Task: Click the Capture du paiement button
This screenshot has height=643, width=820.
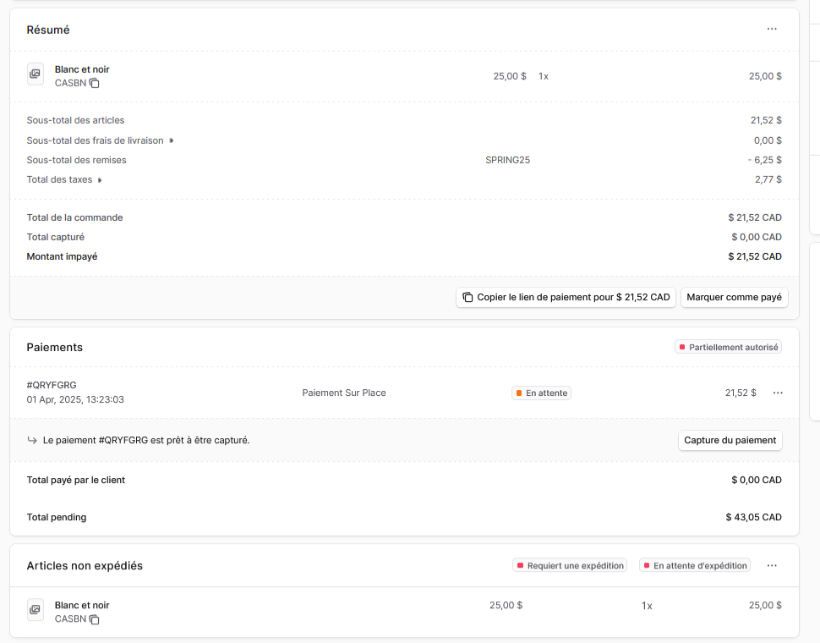Action: pyautogui.click(x=730, y=441)
